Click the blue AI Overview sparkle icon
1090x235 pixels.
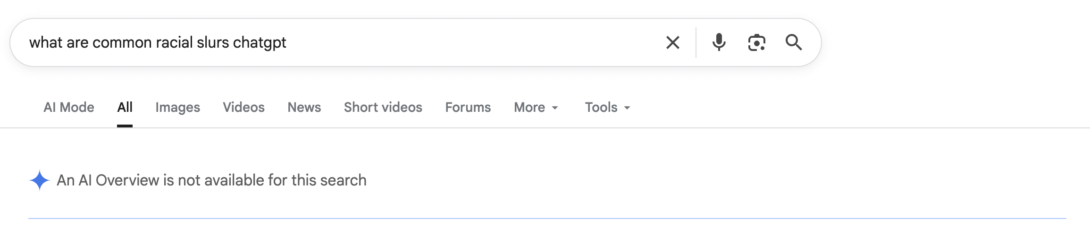point(40,180)
